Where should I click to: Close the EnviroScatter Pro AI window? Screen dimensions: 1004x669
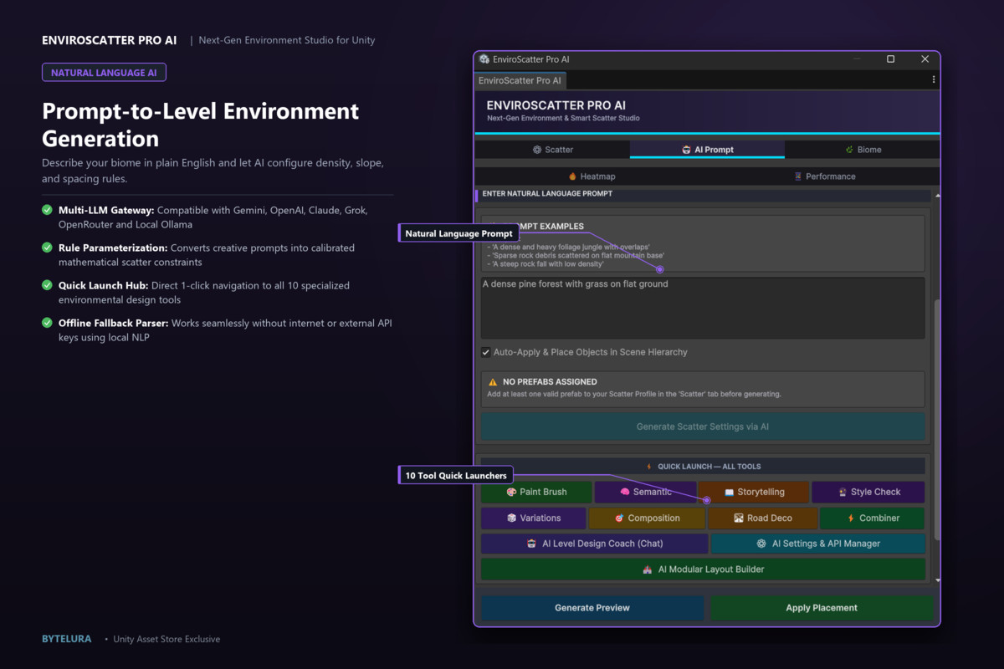click(x=925, y=59)
